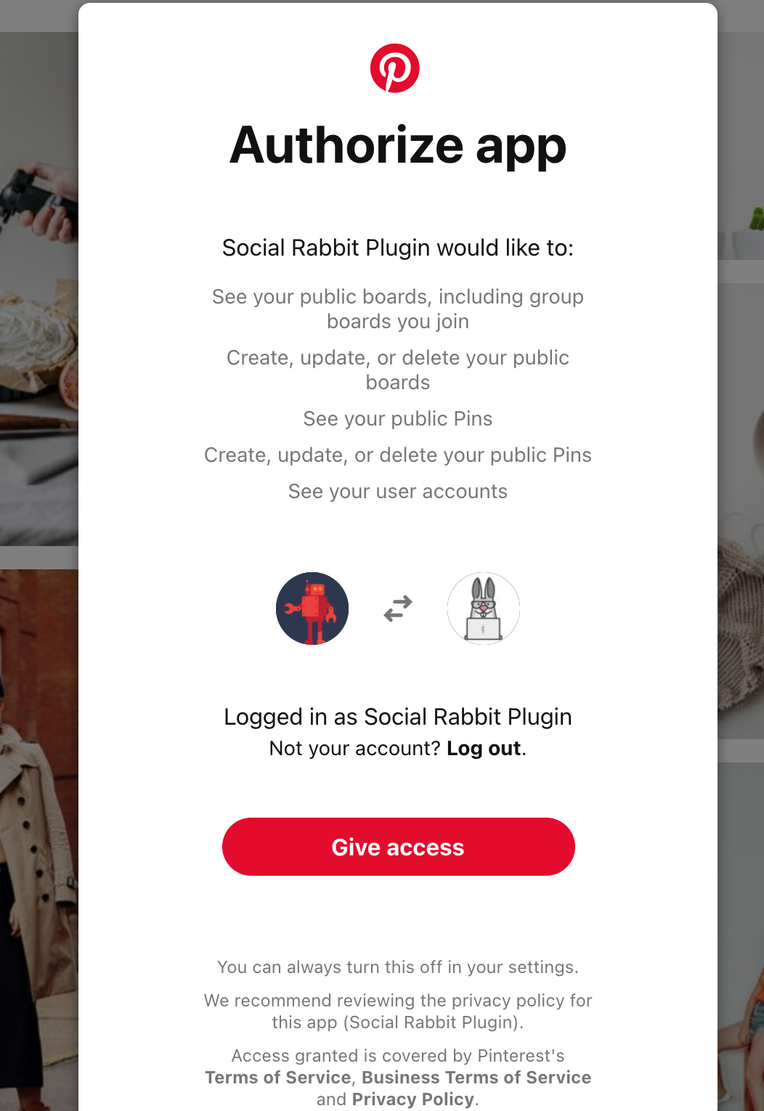
Task: Click the red Give access button
Action: coord(399,847)
